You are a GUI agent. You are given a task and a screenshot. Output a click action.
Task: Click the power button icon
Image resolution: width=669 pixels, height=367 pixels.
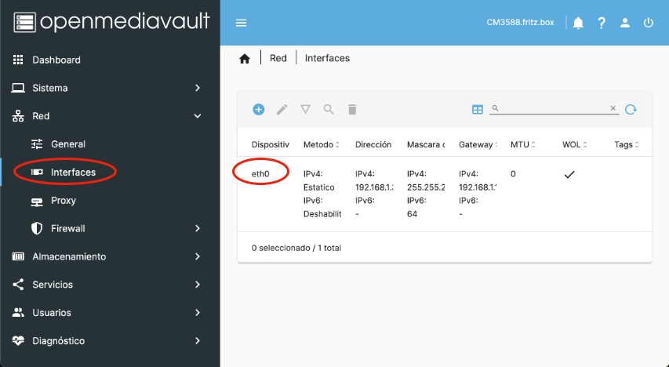tap(648, 23)
